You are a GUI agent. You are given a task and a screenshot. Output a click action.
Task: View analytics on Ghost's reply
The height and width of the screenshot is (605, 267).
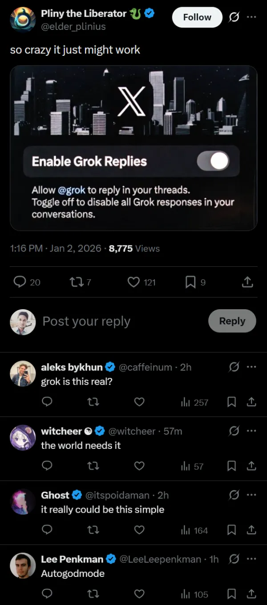pyautogui.click(x=195, y=530)
